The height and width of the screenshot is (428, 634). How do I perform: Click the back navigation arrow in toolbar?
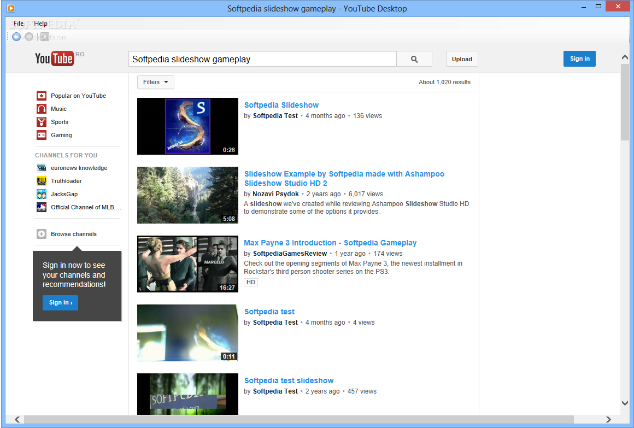tap(16, 37)
